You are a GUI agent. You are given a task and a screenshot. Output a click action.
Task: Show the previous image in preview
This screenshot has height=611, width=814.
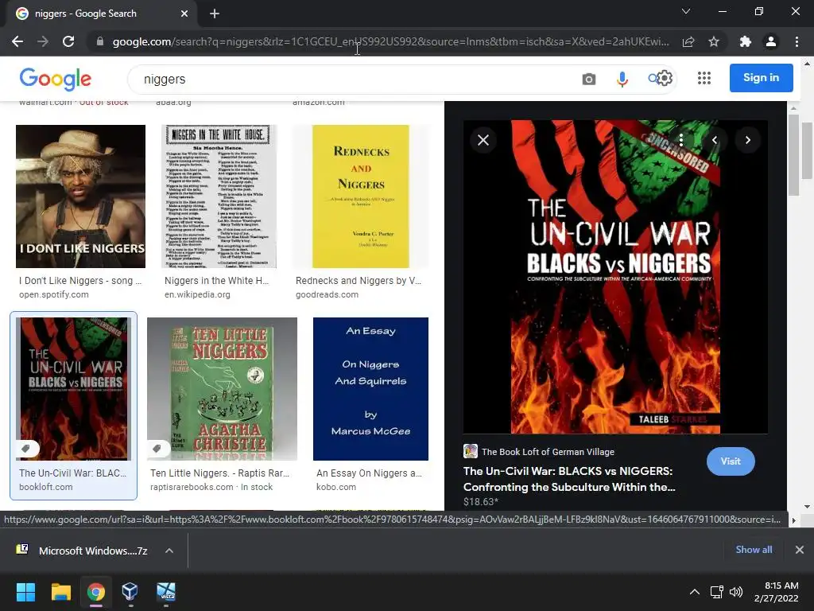pos(715,140)
